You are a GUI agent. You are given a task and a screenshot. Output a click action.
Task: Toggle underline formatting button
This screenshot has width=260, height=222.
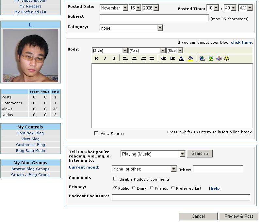click(x=114, y=58)
